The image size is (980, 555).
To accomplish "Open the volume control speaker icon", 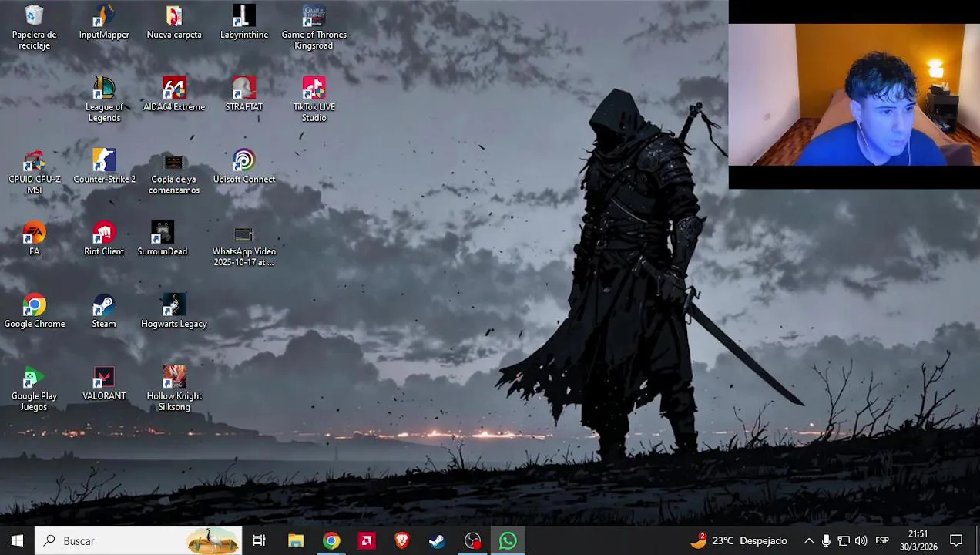I will coord(861,540).
